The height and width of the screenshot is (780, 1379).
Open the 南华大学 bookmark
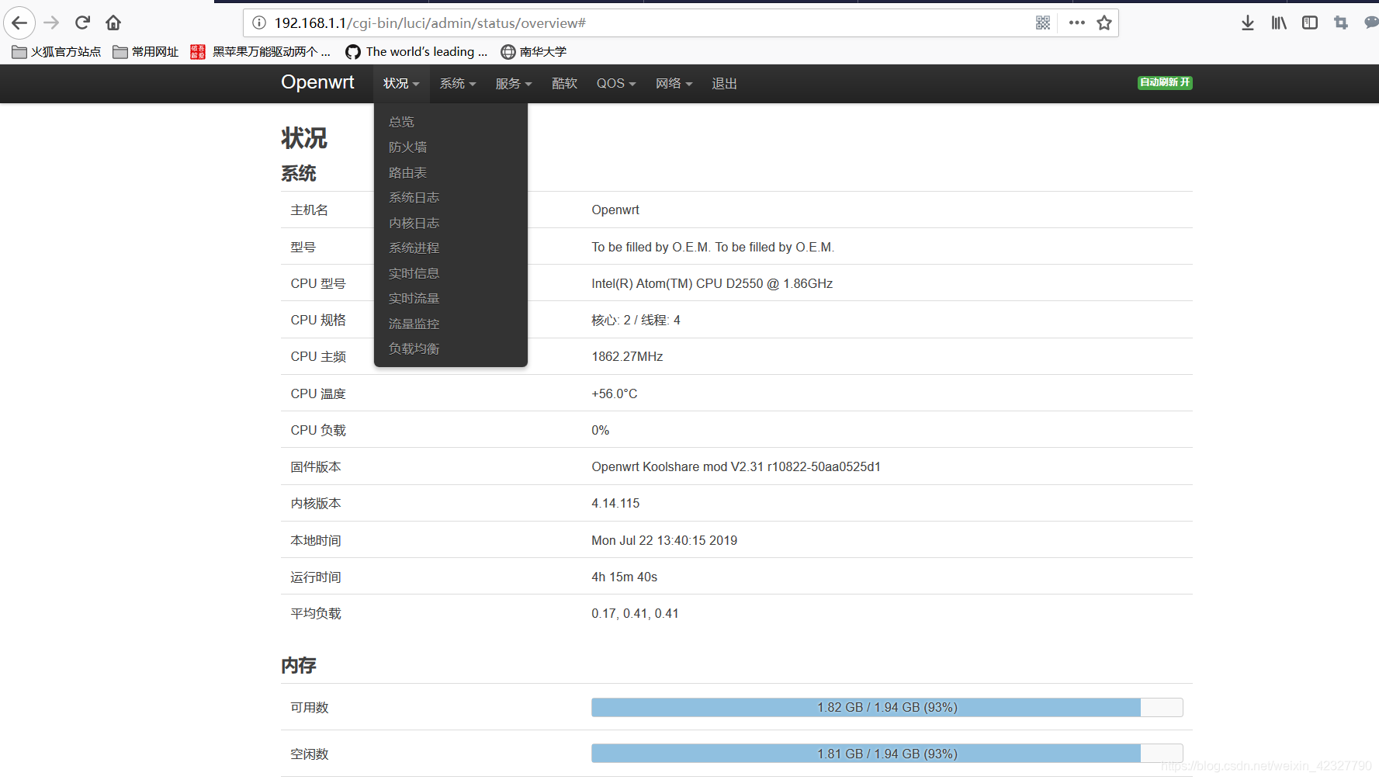(x=534, y=52)
